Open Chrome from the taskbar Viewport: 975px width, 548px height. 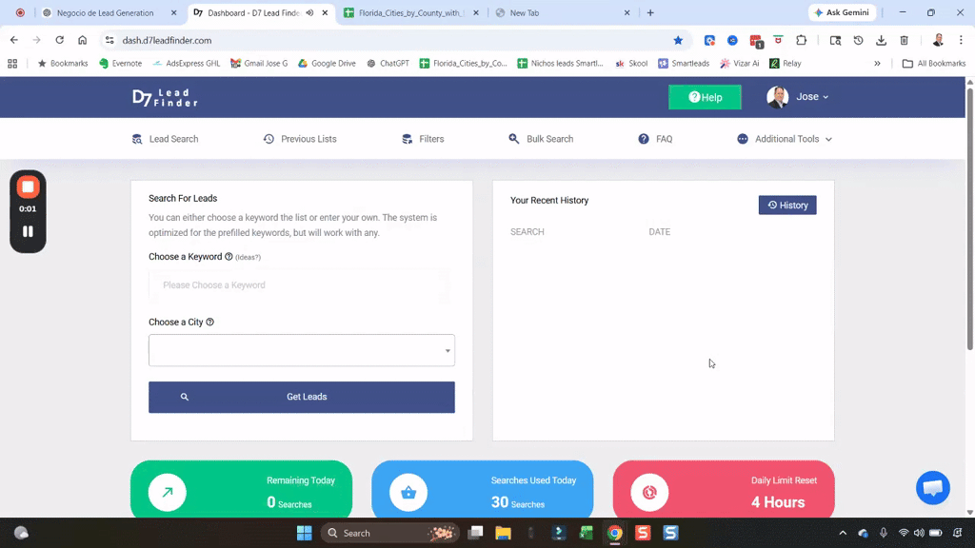[x=615, y=533]
